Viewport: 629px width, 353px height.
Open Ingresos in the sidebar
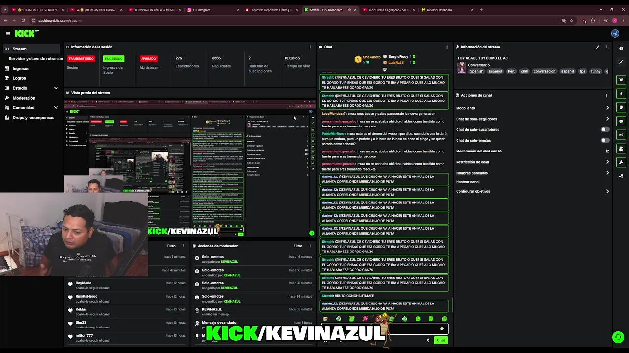point(21,68)
